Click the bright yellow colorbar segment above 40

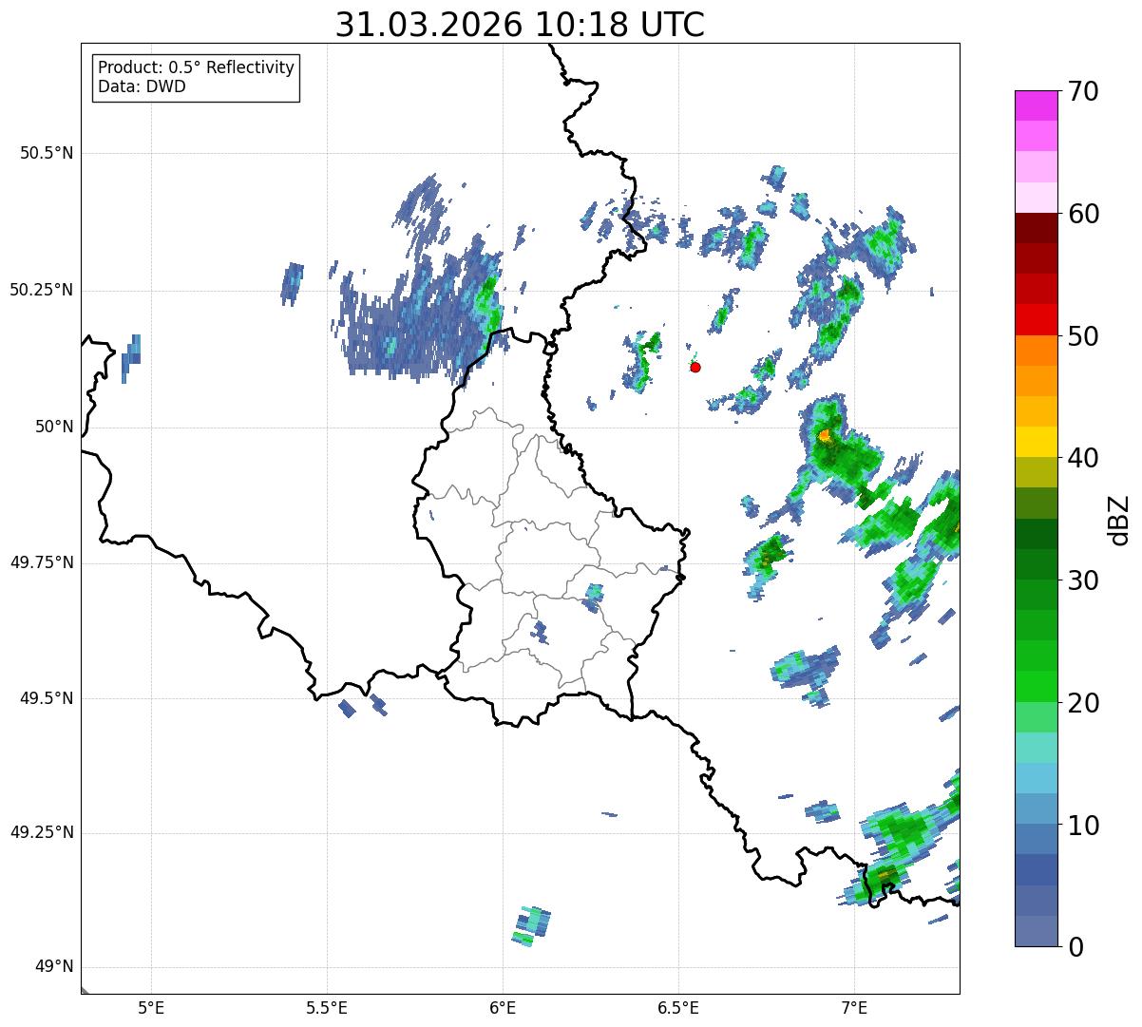click(x=1037, y=442)
